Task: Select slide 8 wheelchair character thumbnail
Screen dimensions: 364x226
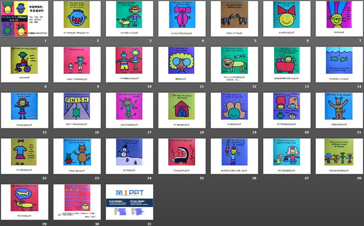Action: 25,64
